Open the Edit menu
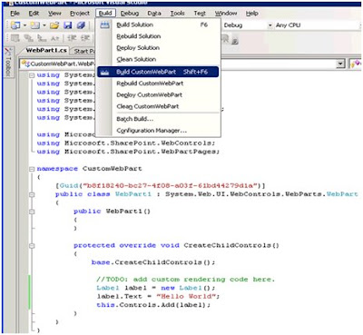Viewport: 363px width, 335px height. point(34,14)
